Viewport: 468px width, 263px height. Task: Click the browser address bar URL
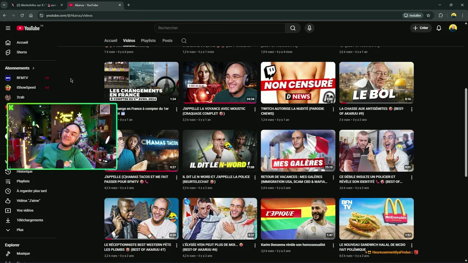pos(69,15)
